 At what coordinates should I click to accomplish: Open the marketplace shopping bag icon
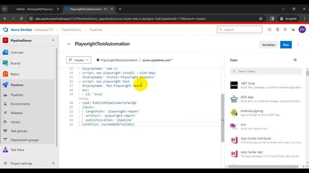[277, 30]
